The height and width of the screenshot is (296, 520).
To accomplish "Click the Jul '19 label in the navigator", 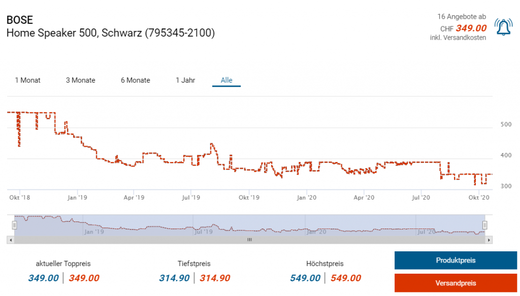I will tap(204, 232).
